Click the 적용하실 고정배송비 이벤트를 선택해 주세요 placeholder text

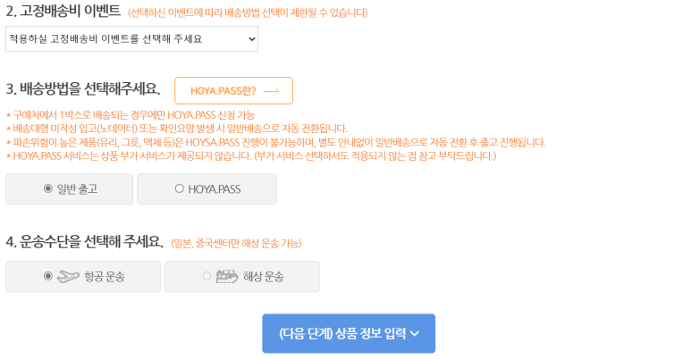105,38
